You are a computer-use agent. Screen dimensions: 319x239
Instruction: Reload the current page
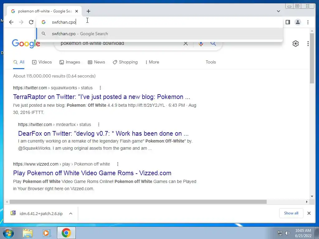[x=31, y=22]
